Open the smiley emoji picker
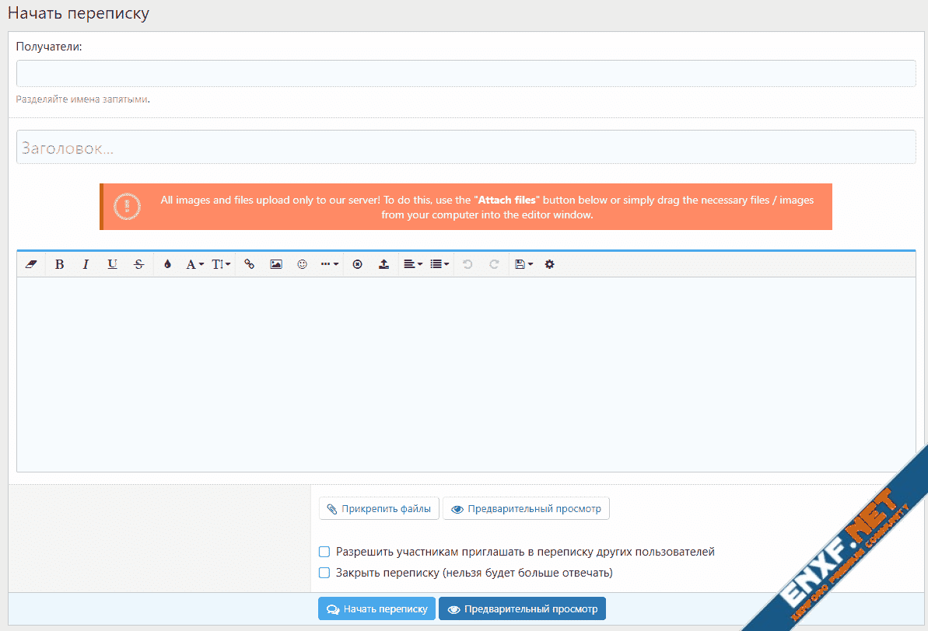Image resolution: width=928 pixels, height=631 pixels. (302, 264)
